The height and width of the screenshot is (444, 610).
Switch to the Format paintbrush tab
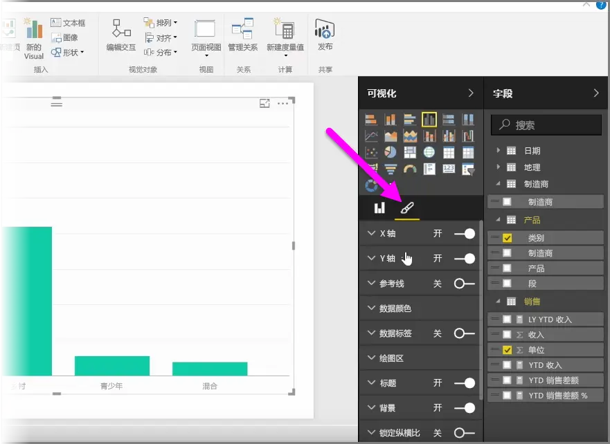pyautogui.click(x=407, y=207)
